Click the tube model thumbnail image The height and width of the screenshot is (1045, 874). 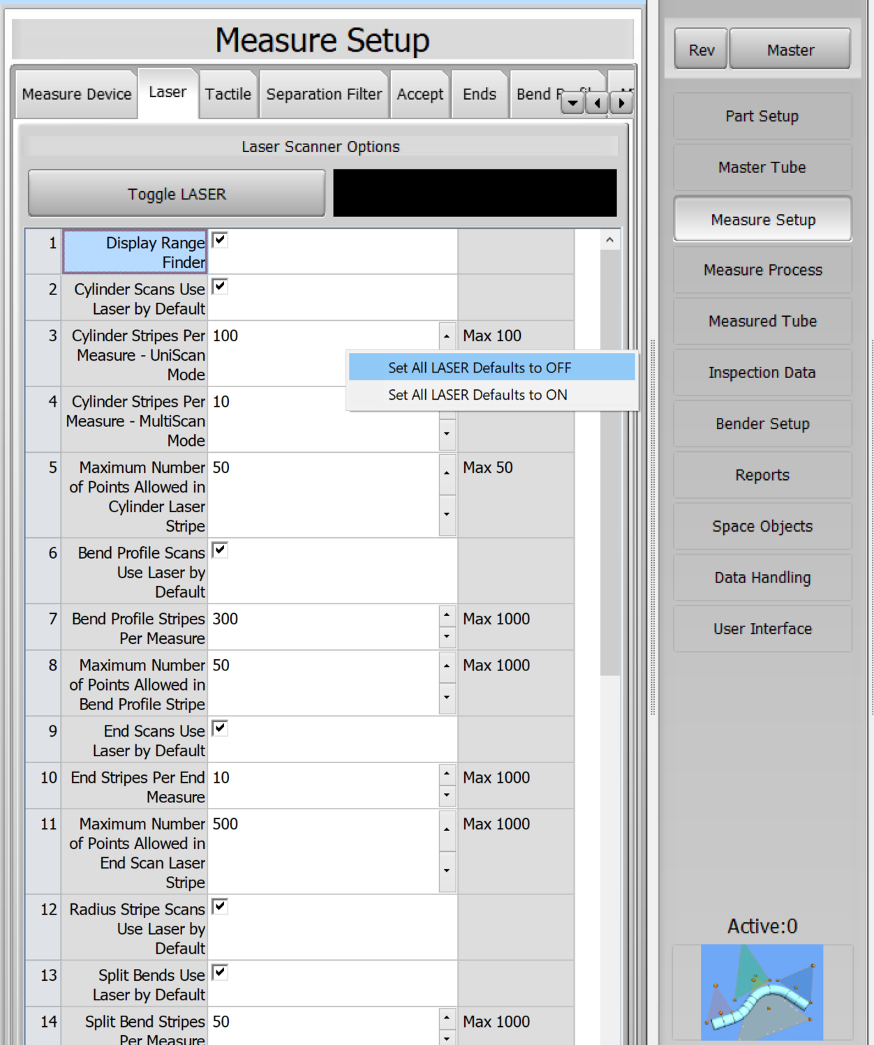[762, 992]
